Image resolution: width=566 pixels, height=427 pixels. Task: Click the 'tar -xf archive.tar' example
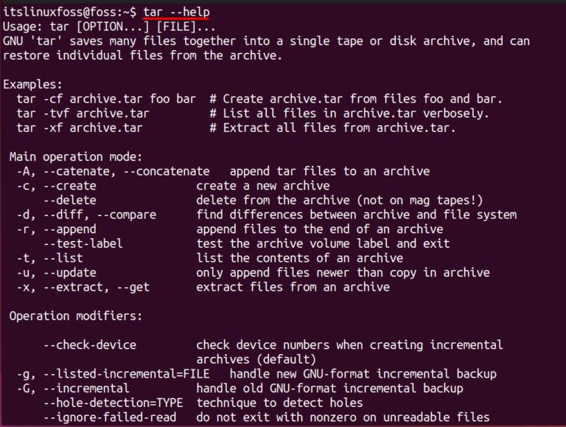(x=83, y=128)
